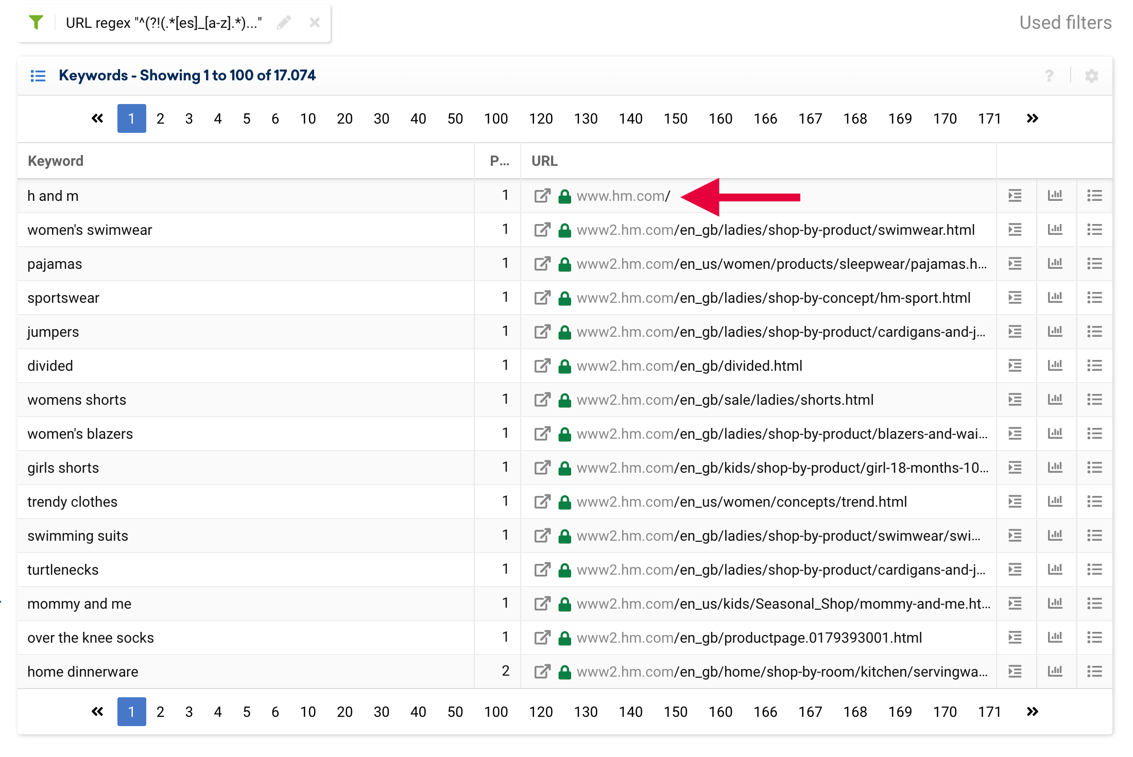Click next pages double arrow in top pagination

pyautogui.click(x=1032, y=119)
